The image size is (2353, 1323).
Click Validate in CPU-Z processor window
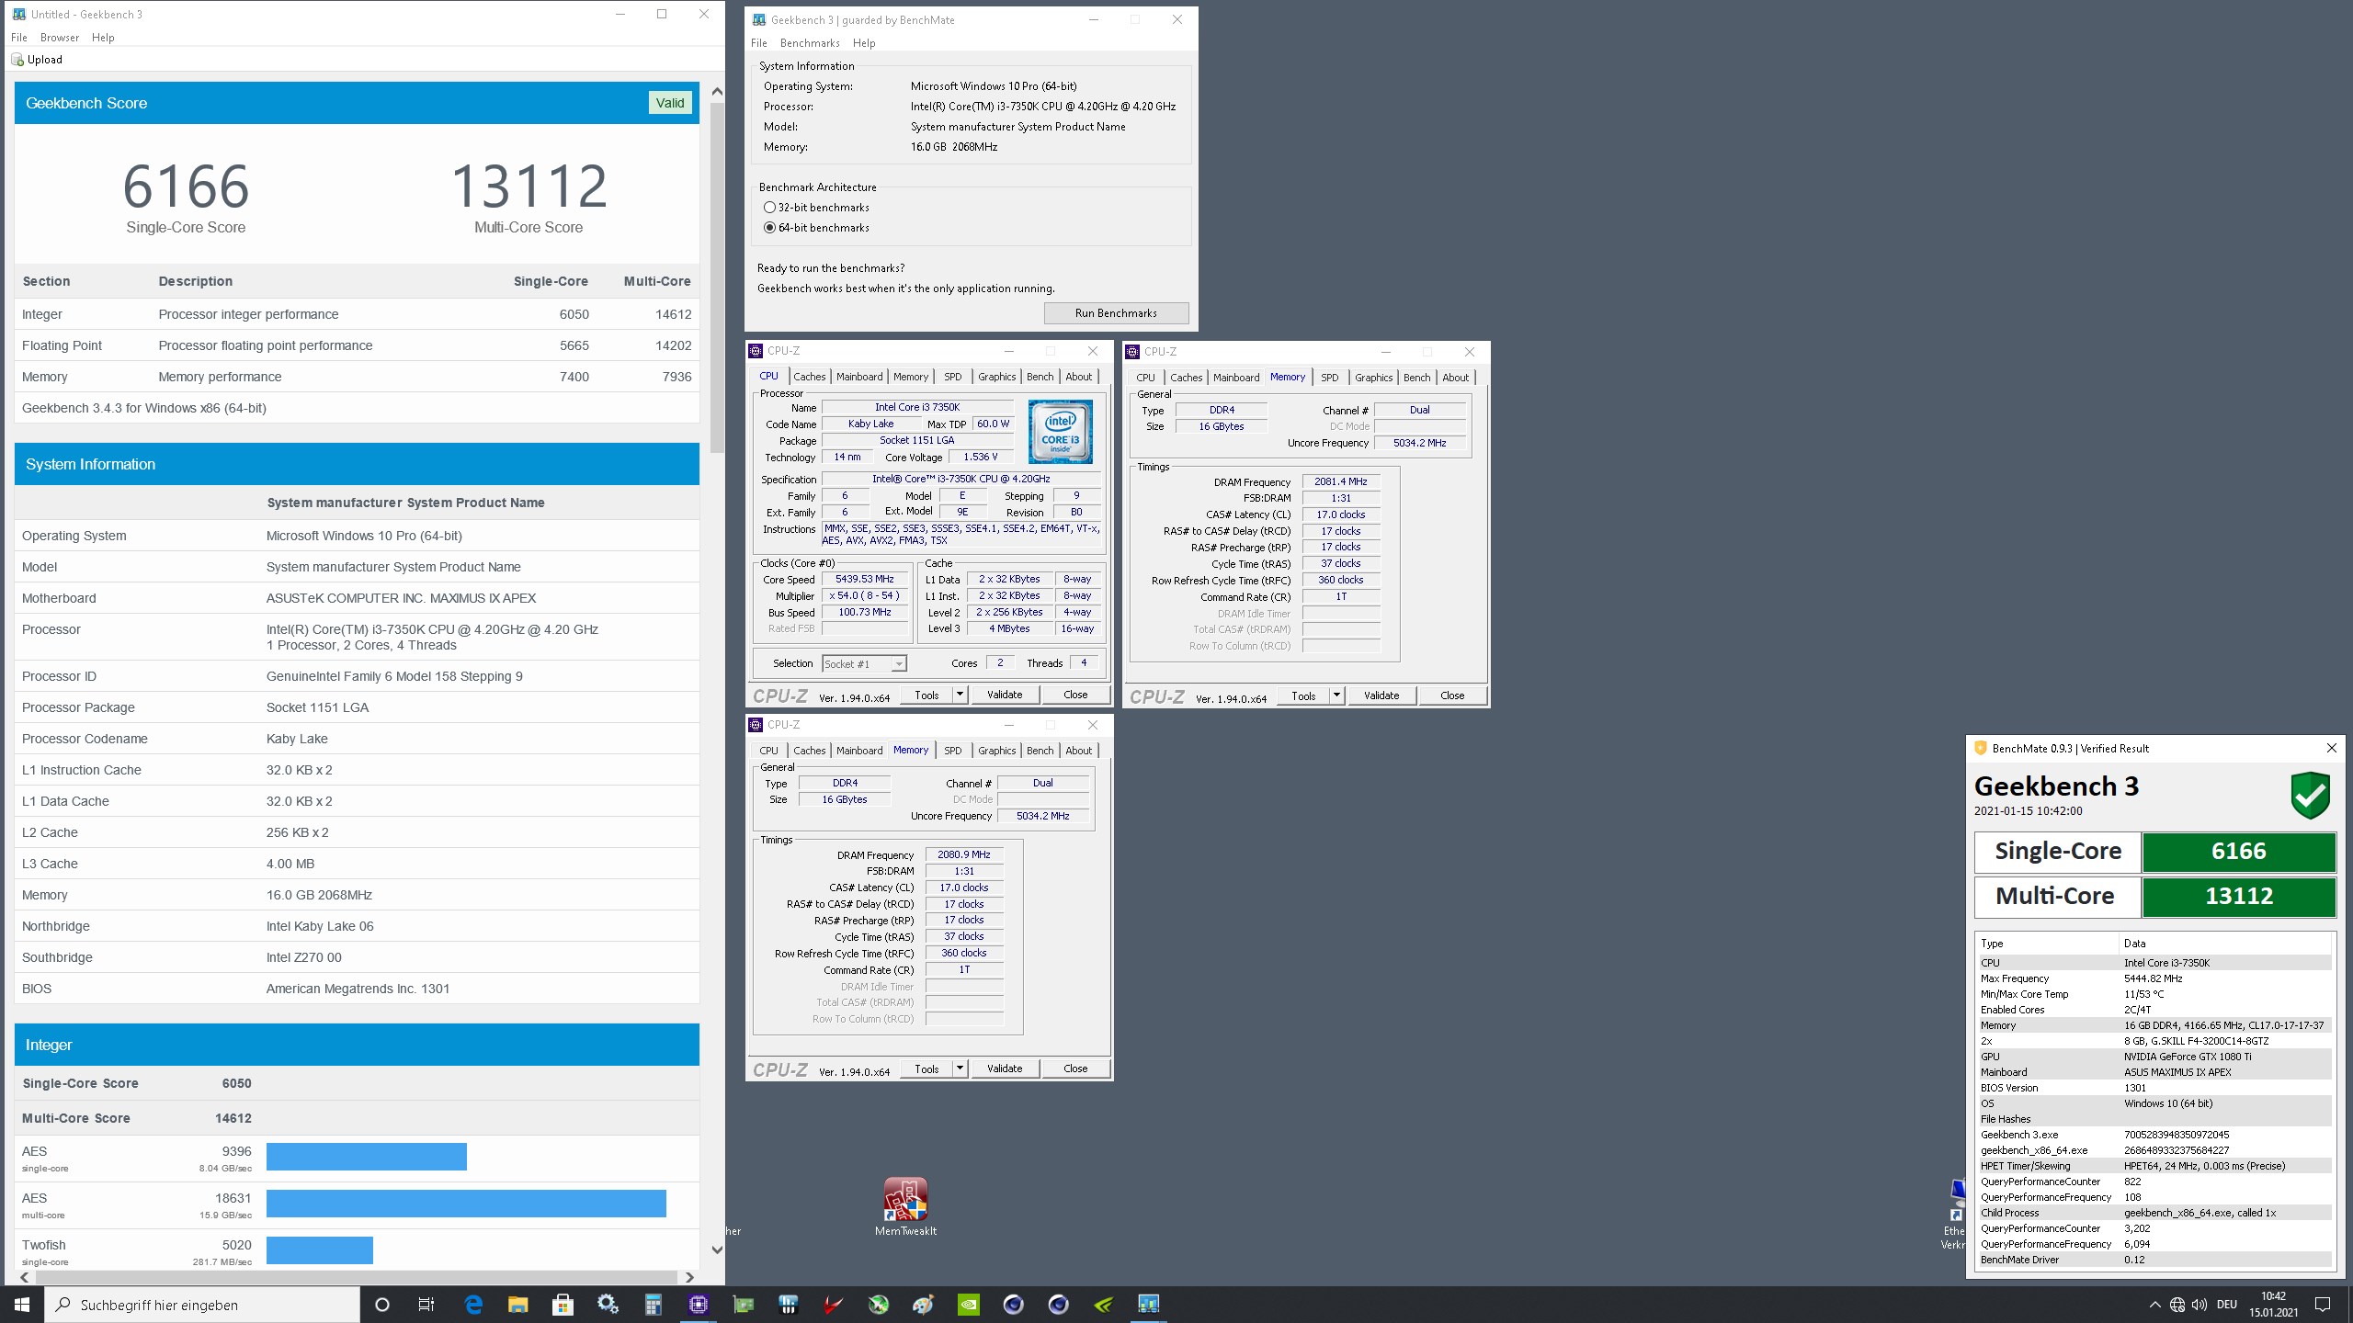pos(1005,695)
